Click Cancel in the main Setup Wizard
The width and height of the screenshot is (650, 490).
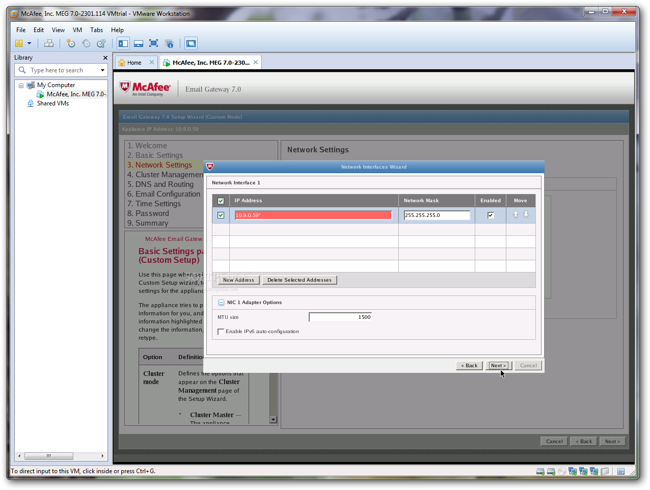click(x=554, y=442)
